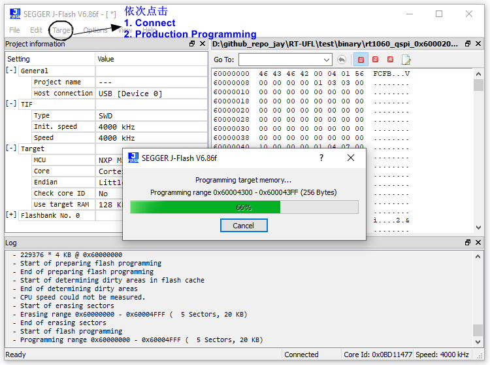The width and height of the screenshot is (490, 365).
Task: Select the Core setting row label
Action: (x=42, y=171)
